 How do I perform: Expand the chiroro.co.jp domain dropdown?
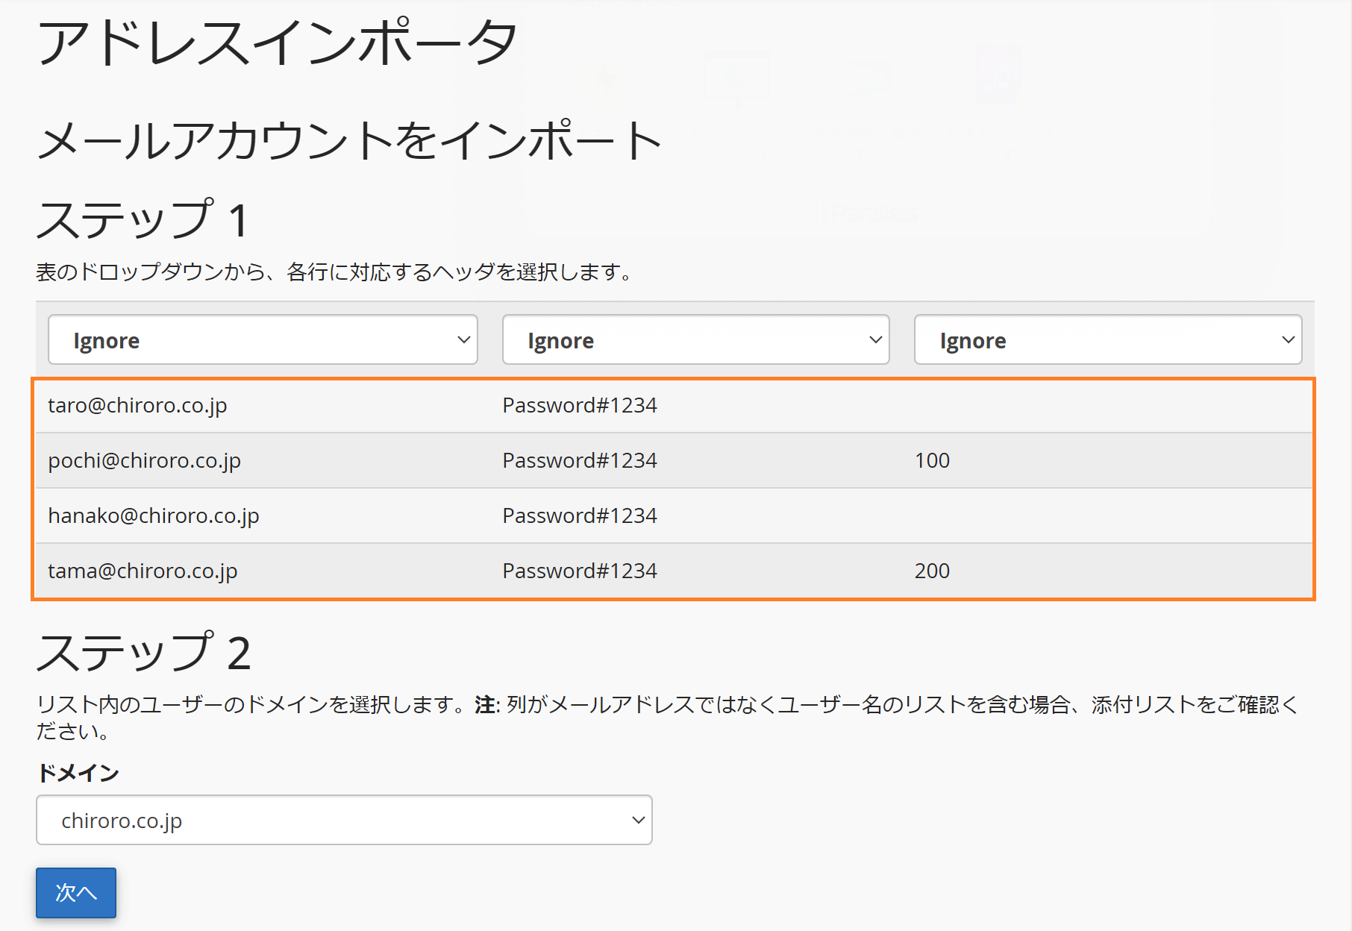pos(344,820)
